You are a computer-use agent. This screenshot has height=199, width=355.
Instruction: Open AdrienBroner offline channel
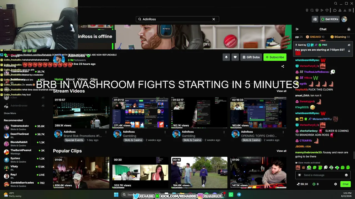pos(24,106)
